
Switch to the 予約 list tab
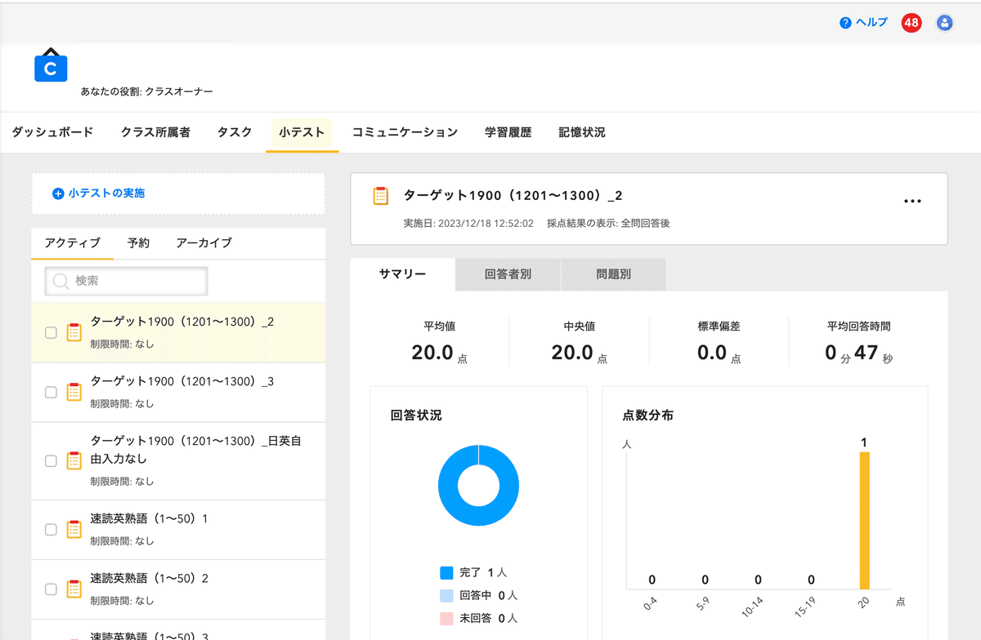click(x=138, y=243)
